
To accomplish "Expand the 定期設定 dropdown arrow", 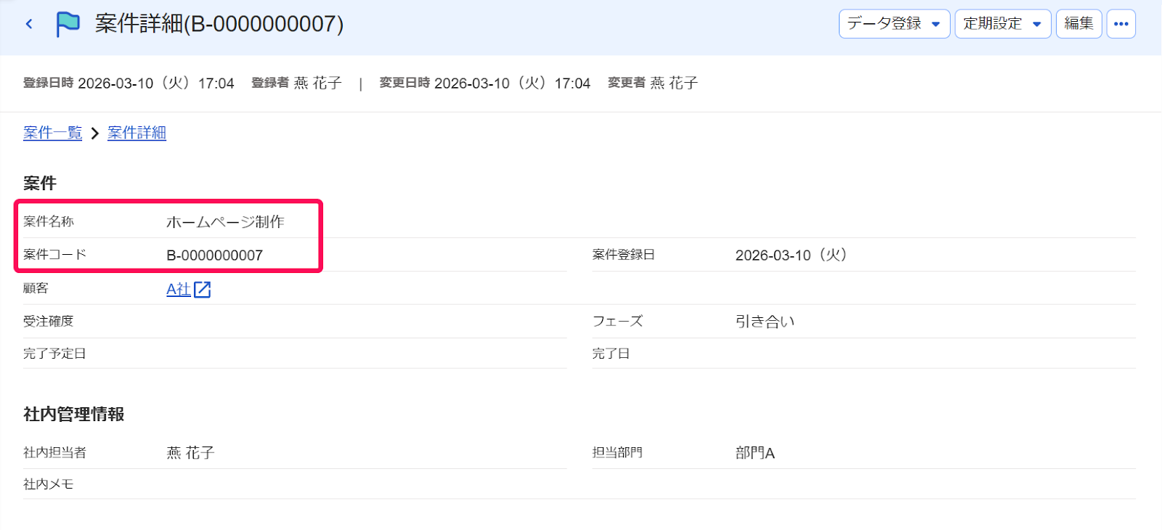I will click(x=1037, y=24).
